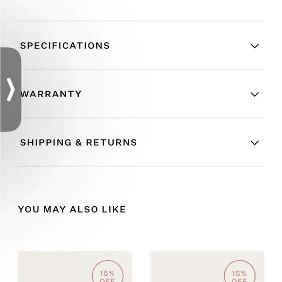Click the gray slide-out tab handle
Viewport: 282px width, 282px height.
pos(11,89)
